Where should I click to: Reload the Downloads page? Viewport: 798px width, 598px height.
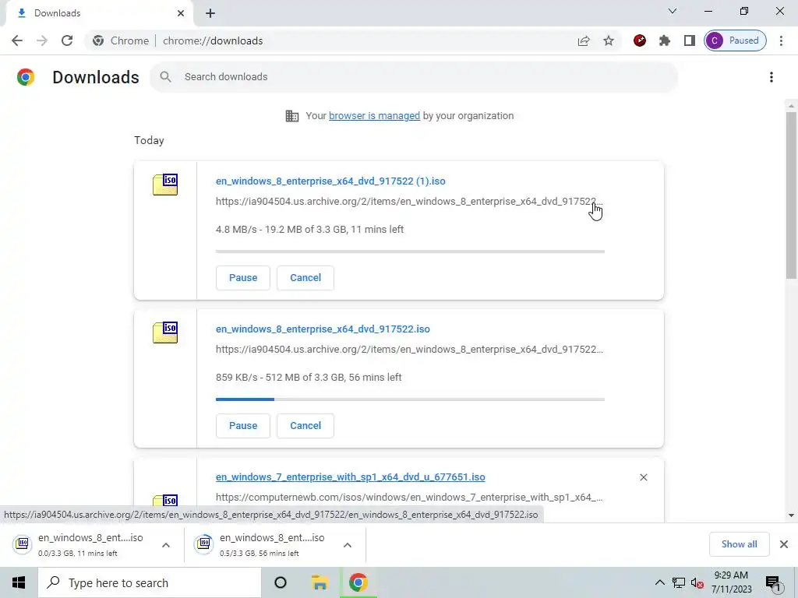pos(67,40)
